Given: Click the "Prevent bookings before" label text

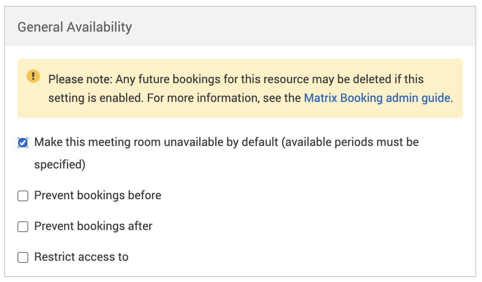Looking at the screenshot, I should point(98,195).
